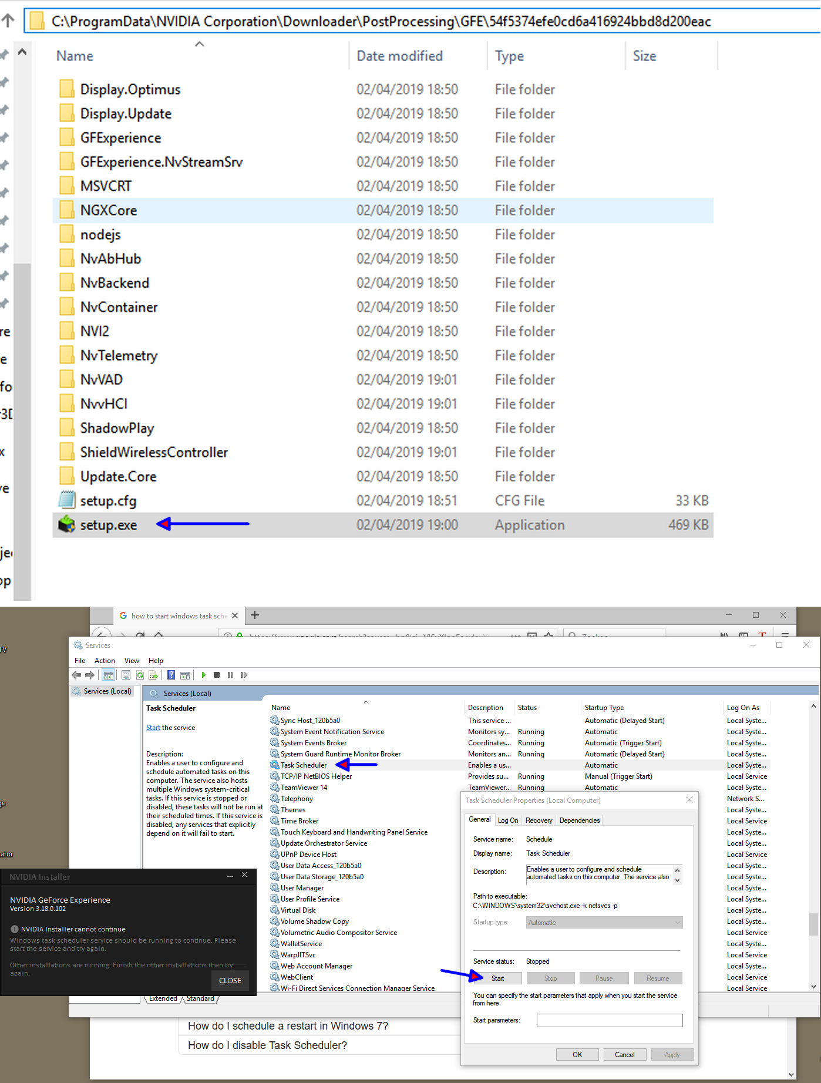Click the Stop Service square icon
821x1083 pixels.
point(217,675)
